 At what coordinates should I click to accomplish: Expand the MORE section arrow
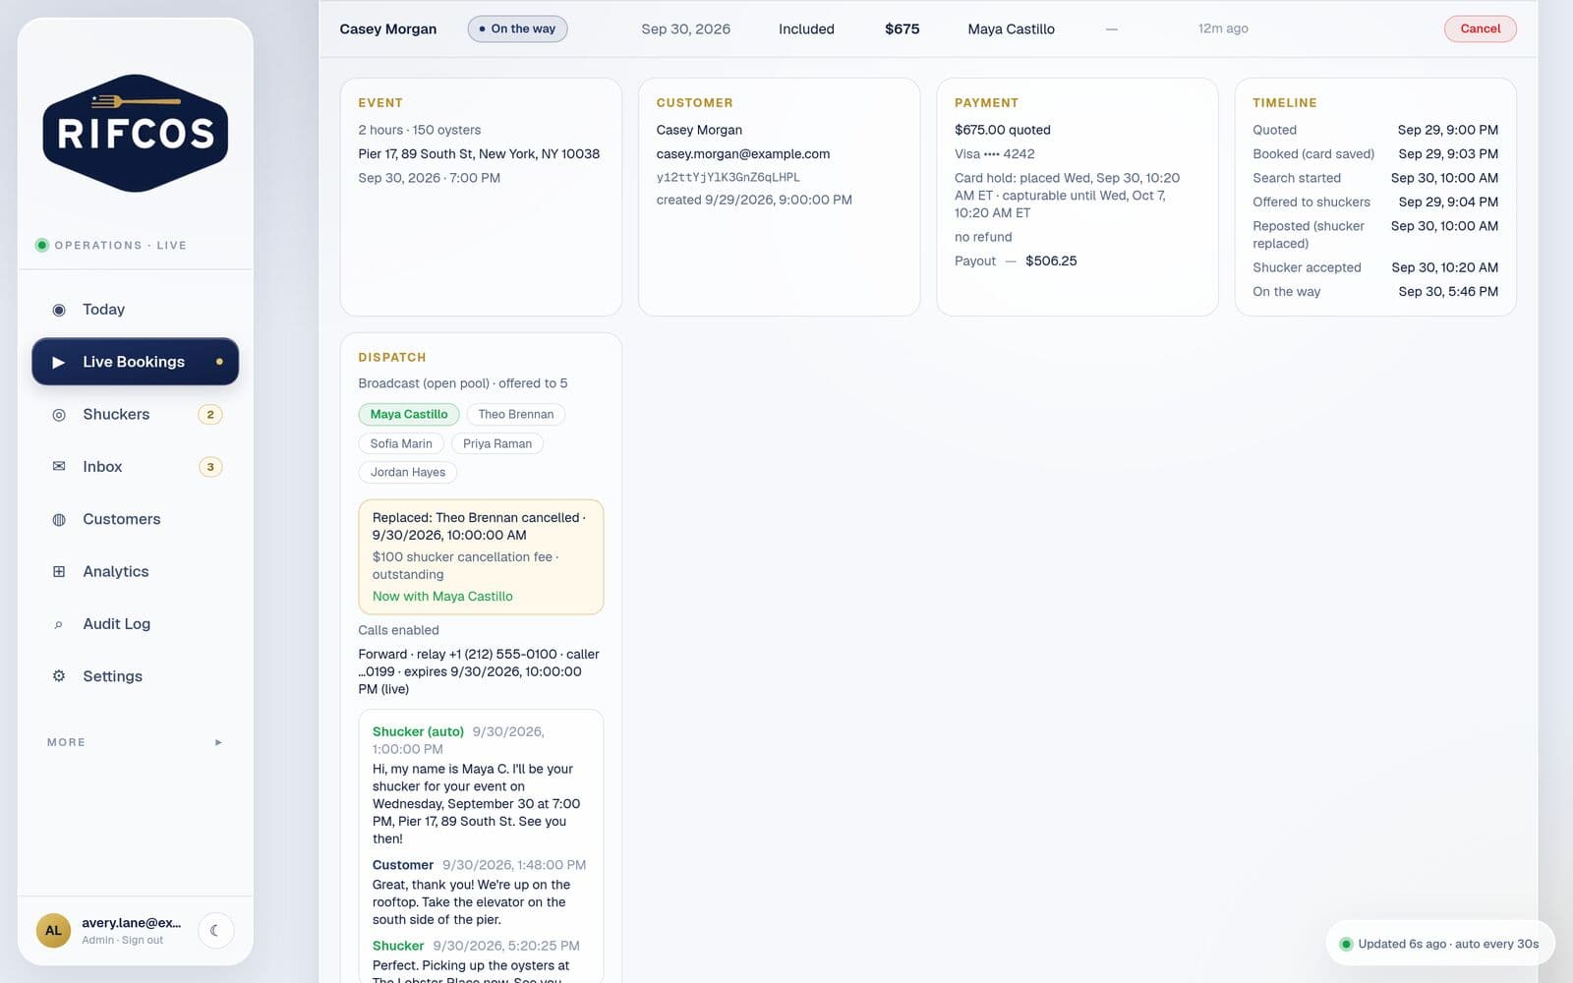[x=218, y=742]
